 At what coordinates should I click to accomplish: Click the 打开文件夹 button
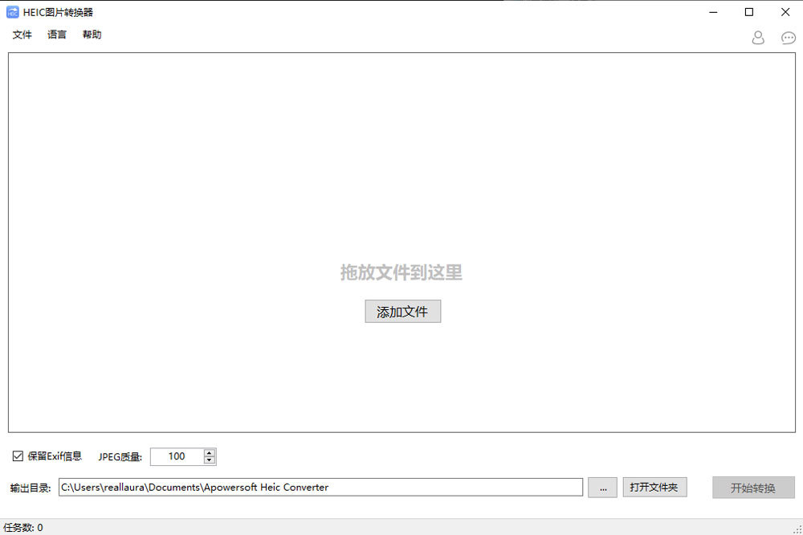pos(654,487)
